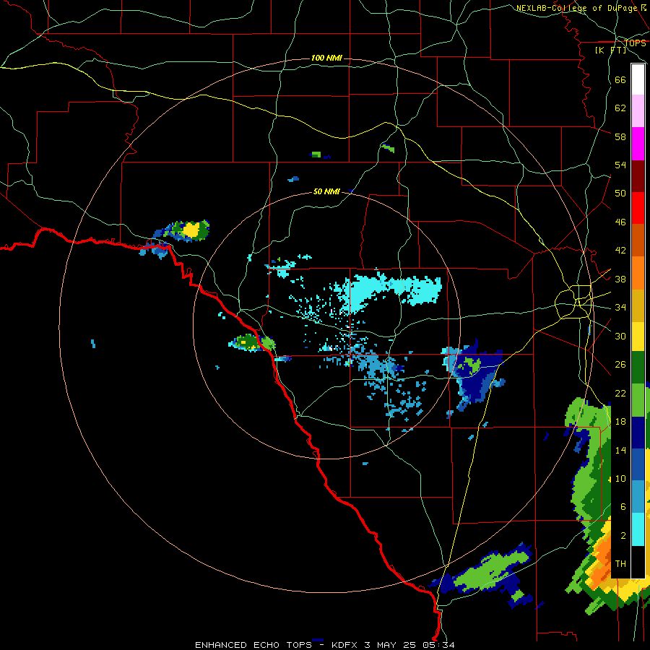
Task: Click the 58 legend value
Action: pyautogui.click(x=620, y=136)
